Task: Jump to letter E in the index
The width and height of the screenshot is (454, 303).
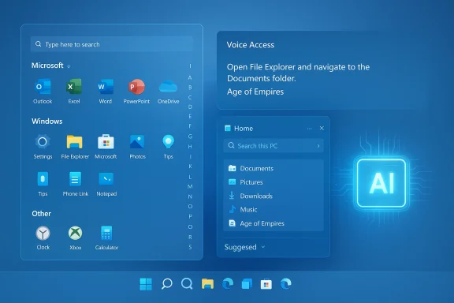Action: [x=190, y=116]
